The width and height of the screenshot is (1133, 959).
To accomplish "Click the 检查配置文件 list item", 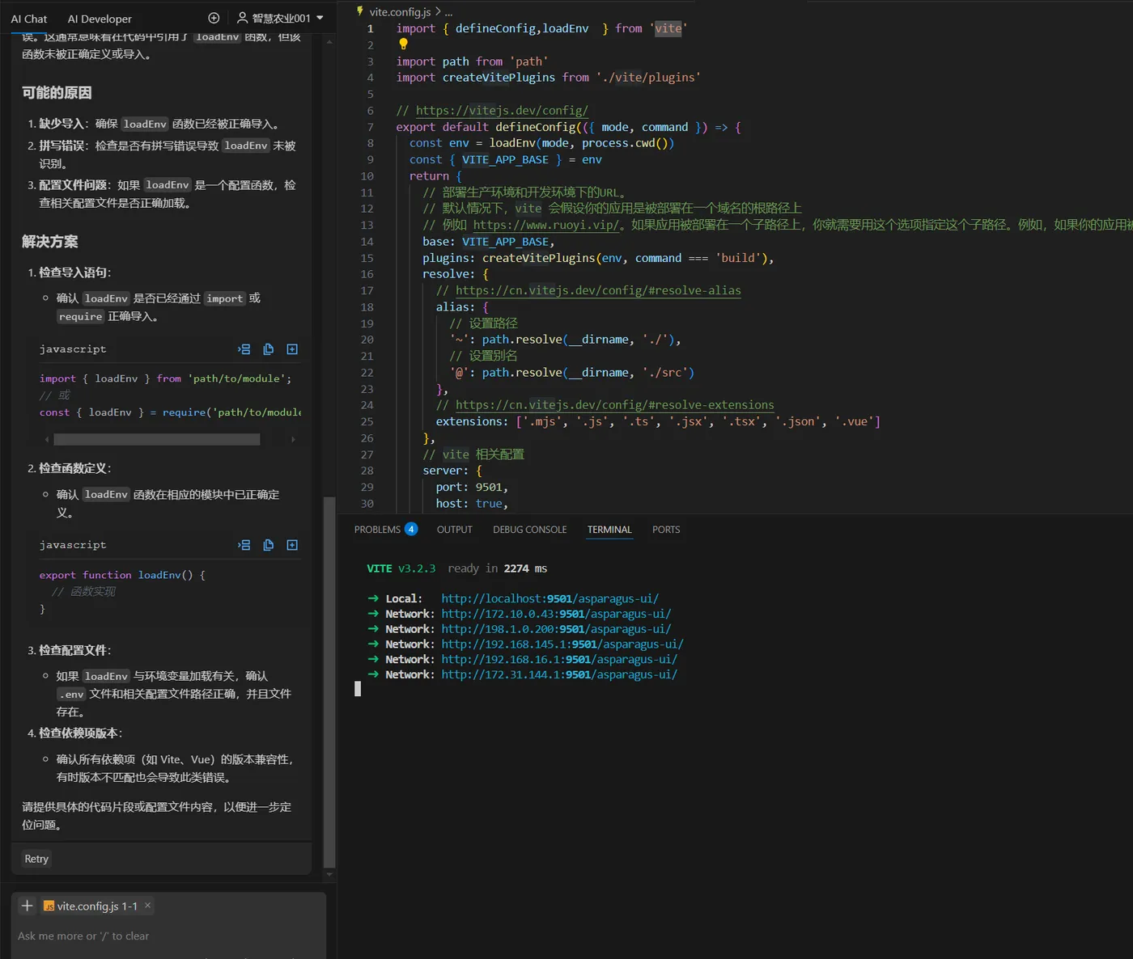I will coord(75,650).
